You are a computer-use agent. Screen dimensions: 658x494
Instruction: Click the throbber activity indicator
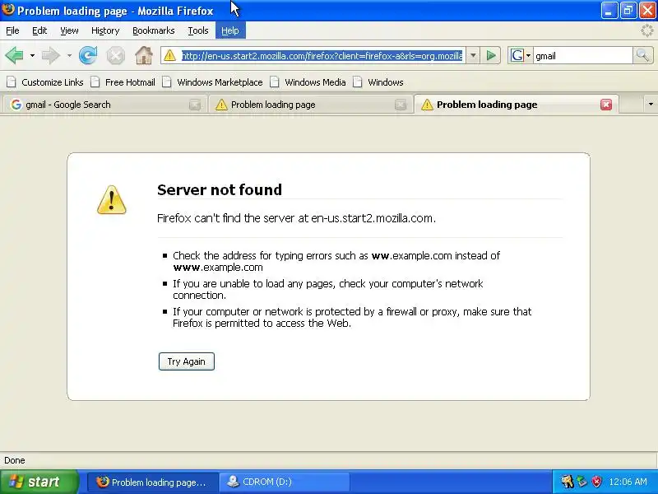tap(648, 30)
